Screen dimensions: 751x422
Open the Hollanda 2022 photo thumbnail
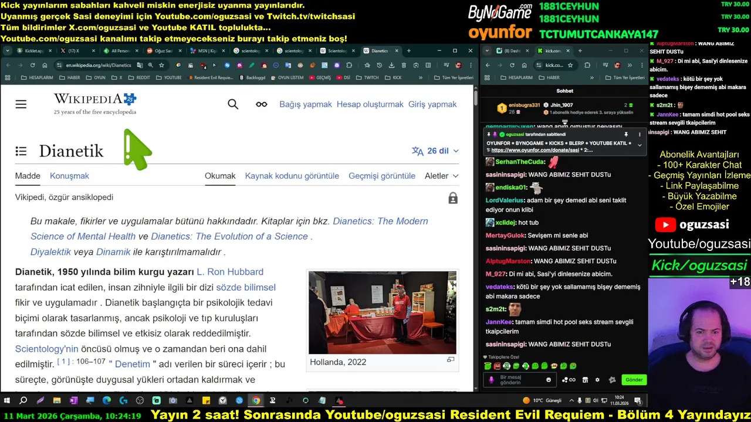(383, 312)
